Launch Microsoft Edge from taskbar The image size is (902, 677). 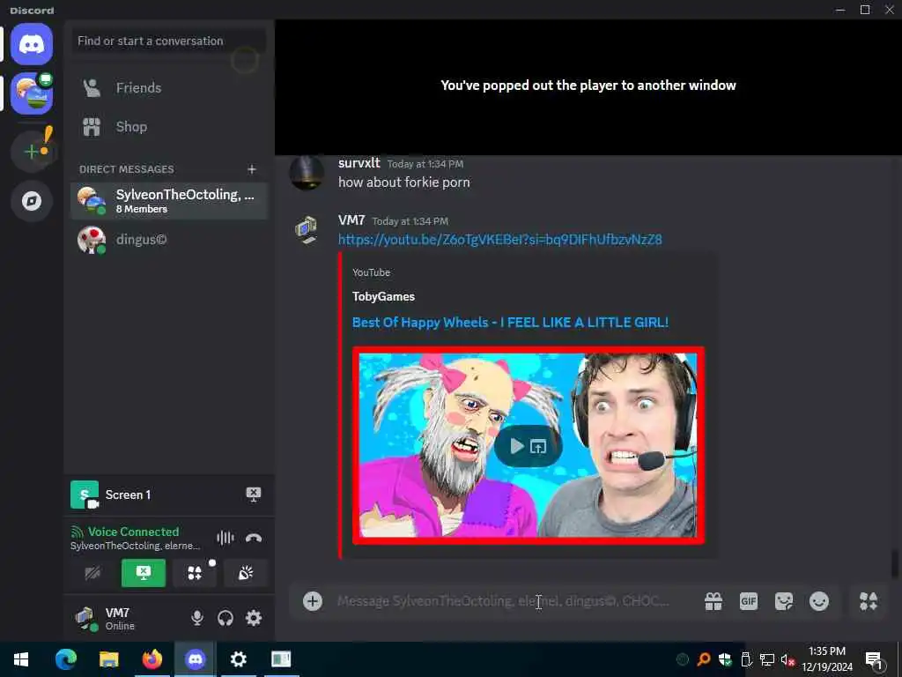click(65, 659)
